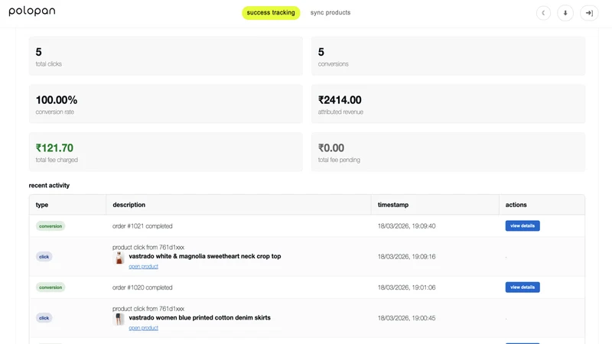Click the click badge in crop top row
Image resolution: width=612 pixels, height=344 pixels.
point(44,257)
